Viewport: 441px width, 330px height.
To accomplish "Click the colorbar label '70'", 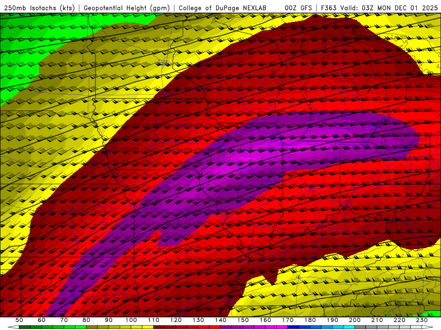I will 64,320.
